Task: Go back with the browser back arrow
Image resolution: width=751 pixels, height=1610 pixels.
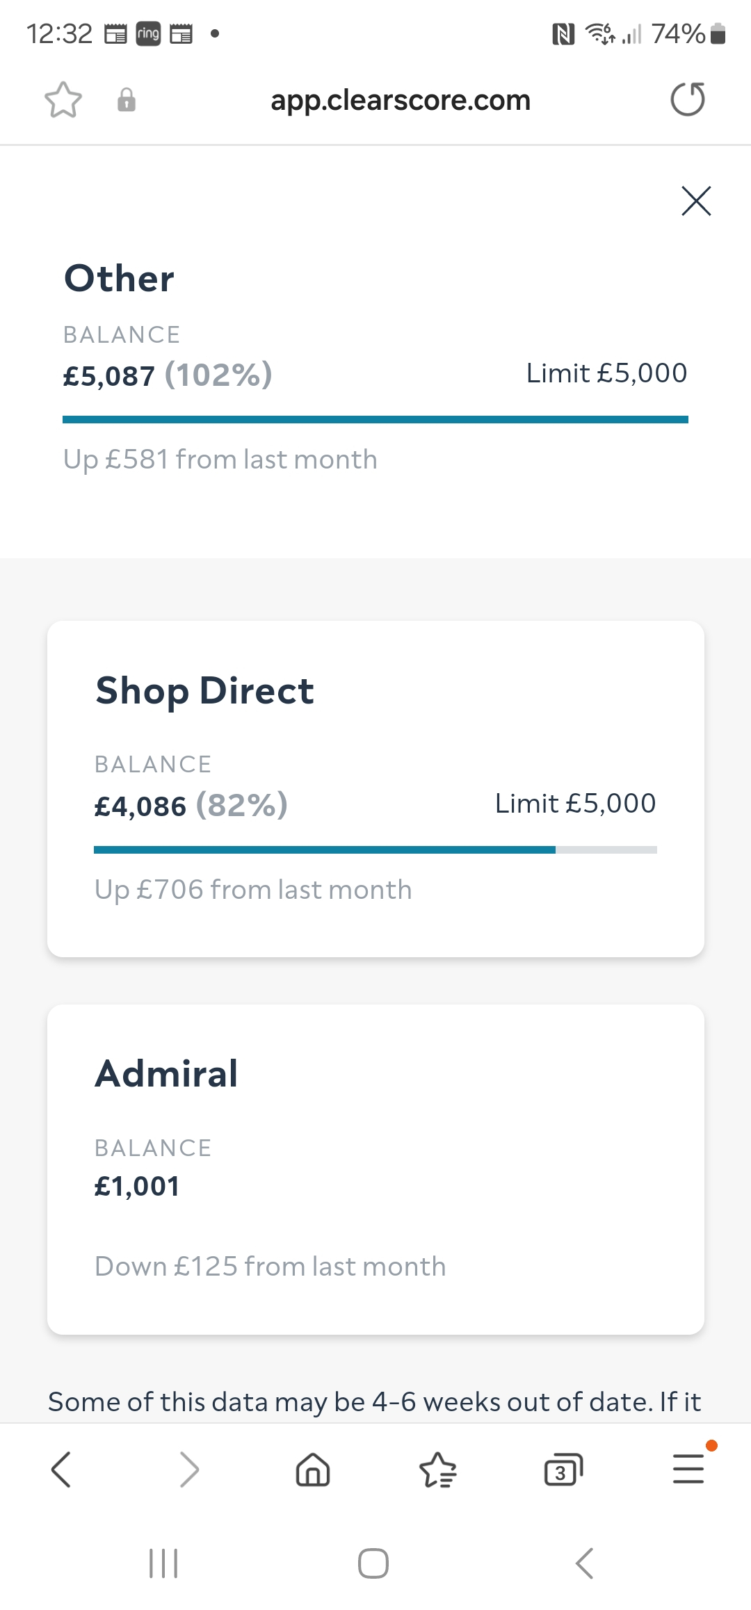Action: tap(61, 1470)
